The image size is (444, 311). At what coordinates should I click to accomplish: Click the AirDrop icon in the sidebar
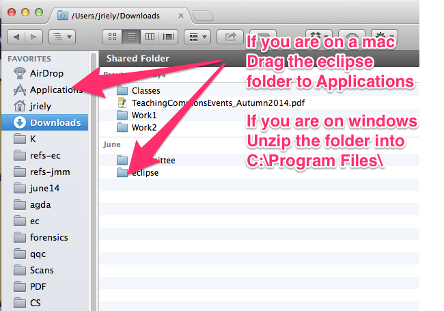pos(19,73)
